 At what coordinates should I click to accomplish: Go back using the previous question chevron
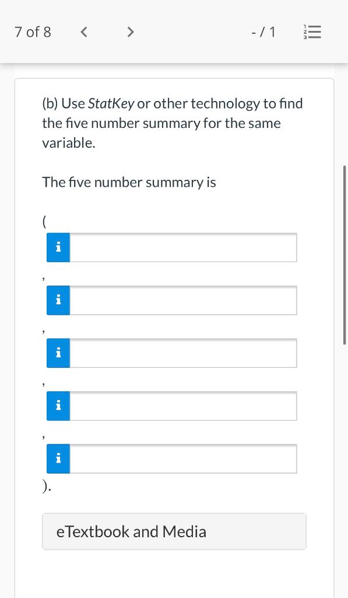[x=84, y=32]
